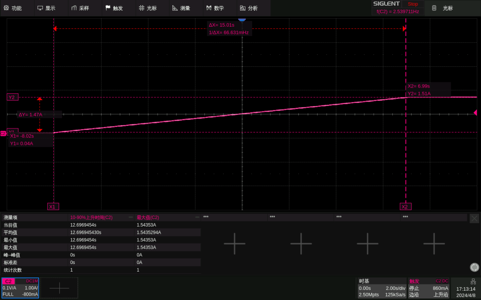Viewport: 481px width, 300px height.
Task: Click the 2.00s/div timebase value
Action: tap(395, 288)
